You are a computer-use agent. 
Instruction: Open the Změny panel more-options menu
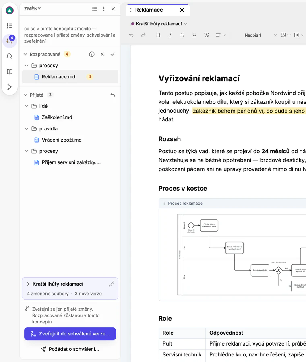pyautogui.click(x=104, y=9)
